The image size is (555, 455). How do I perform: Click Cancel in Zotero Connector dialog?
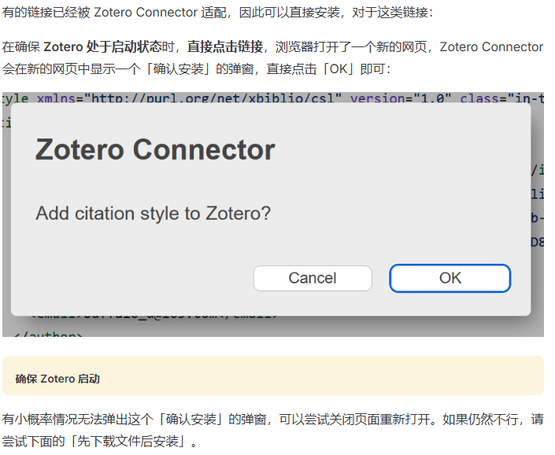click(313, 278)
